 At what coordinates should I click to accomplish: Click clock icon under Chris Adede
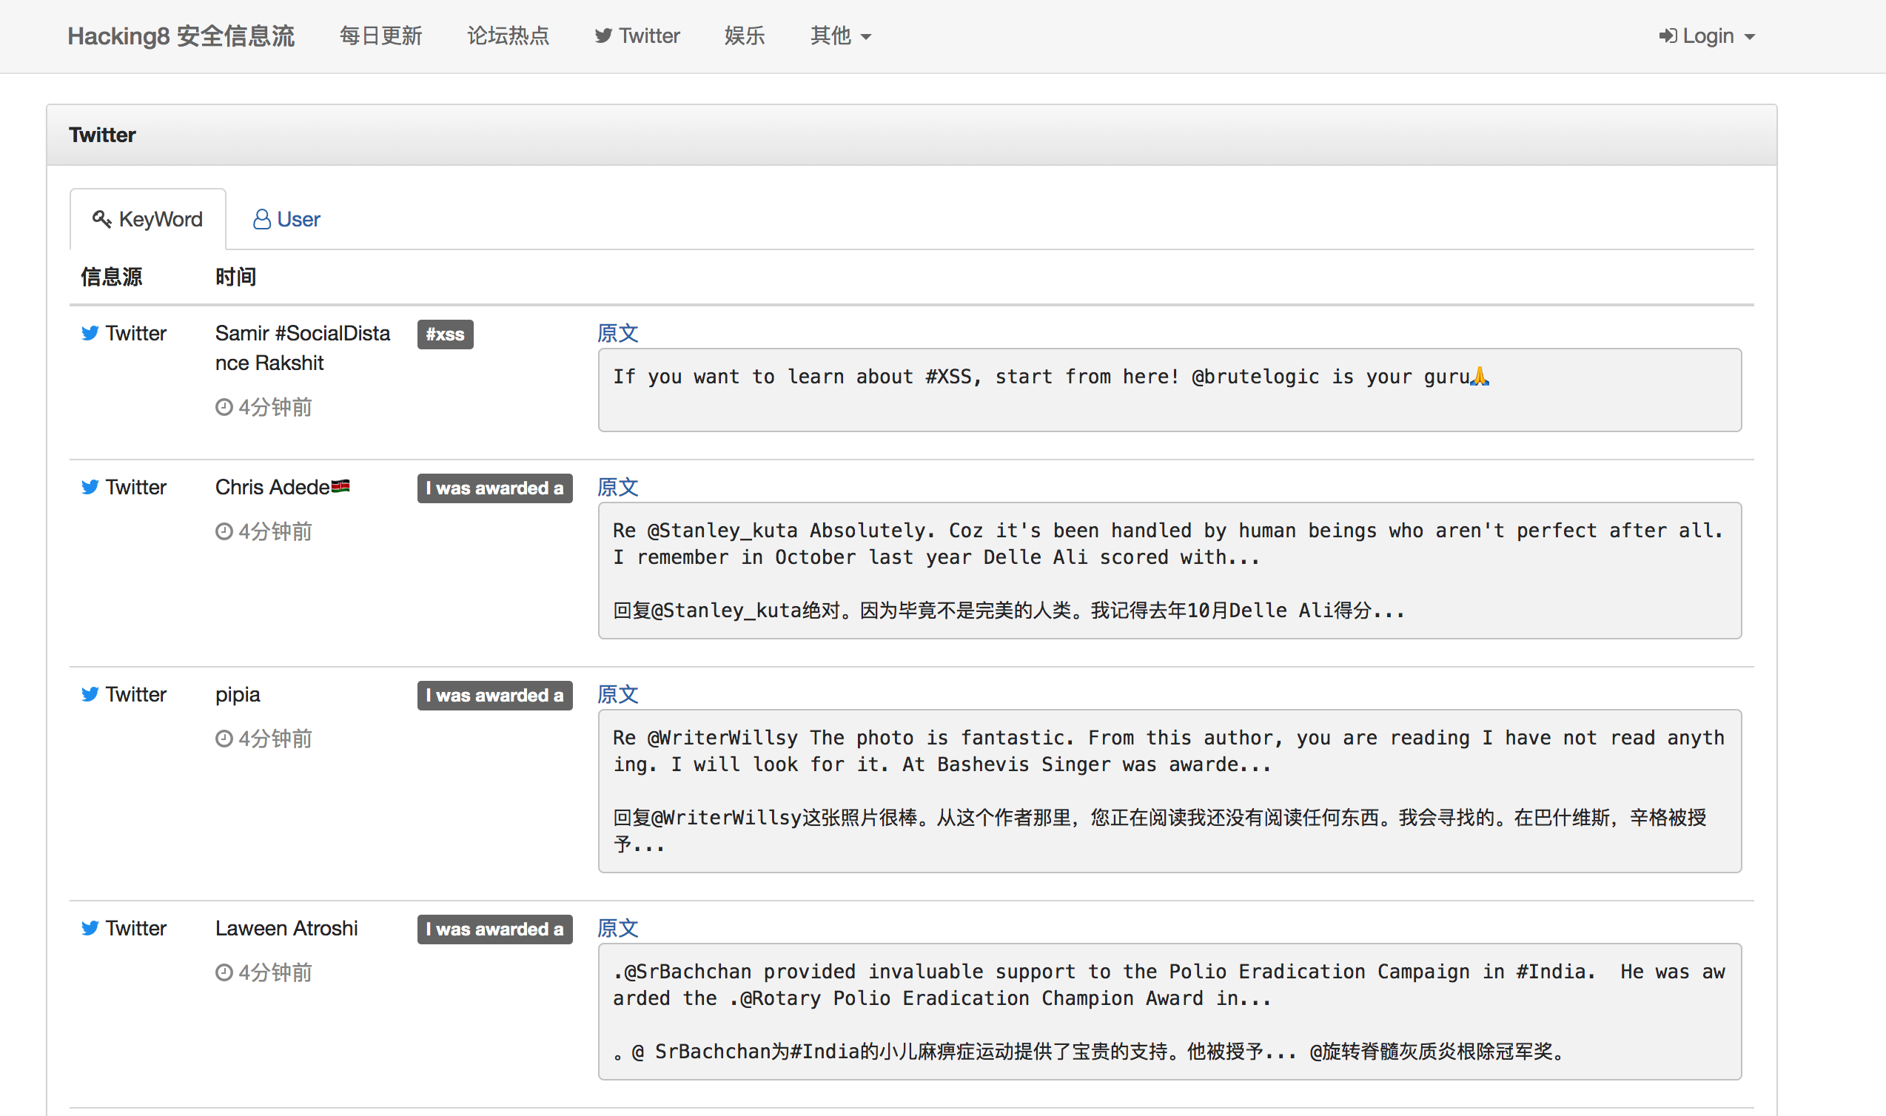[224, 531]
